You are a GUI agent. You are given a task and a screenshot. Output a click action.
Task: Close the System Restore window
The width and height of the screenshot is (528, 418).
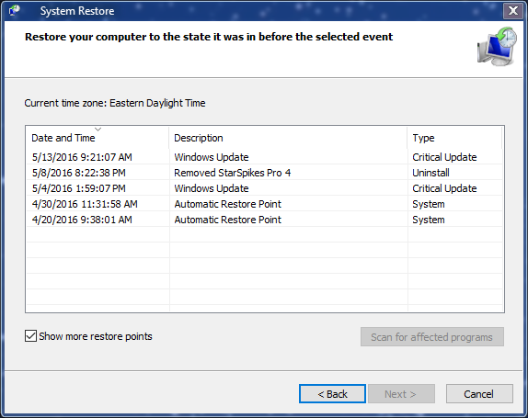click(513, 11)
